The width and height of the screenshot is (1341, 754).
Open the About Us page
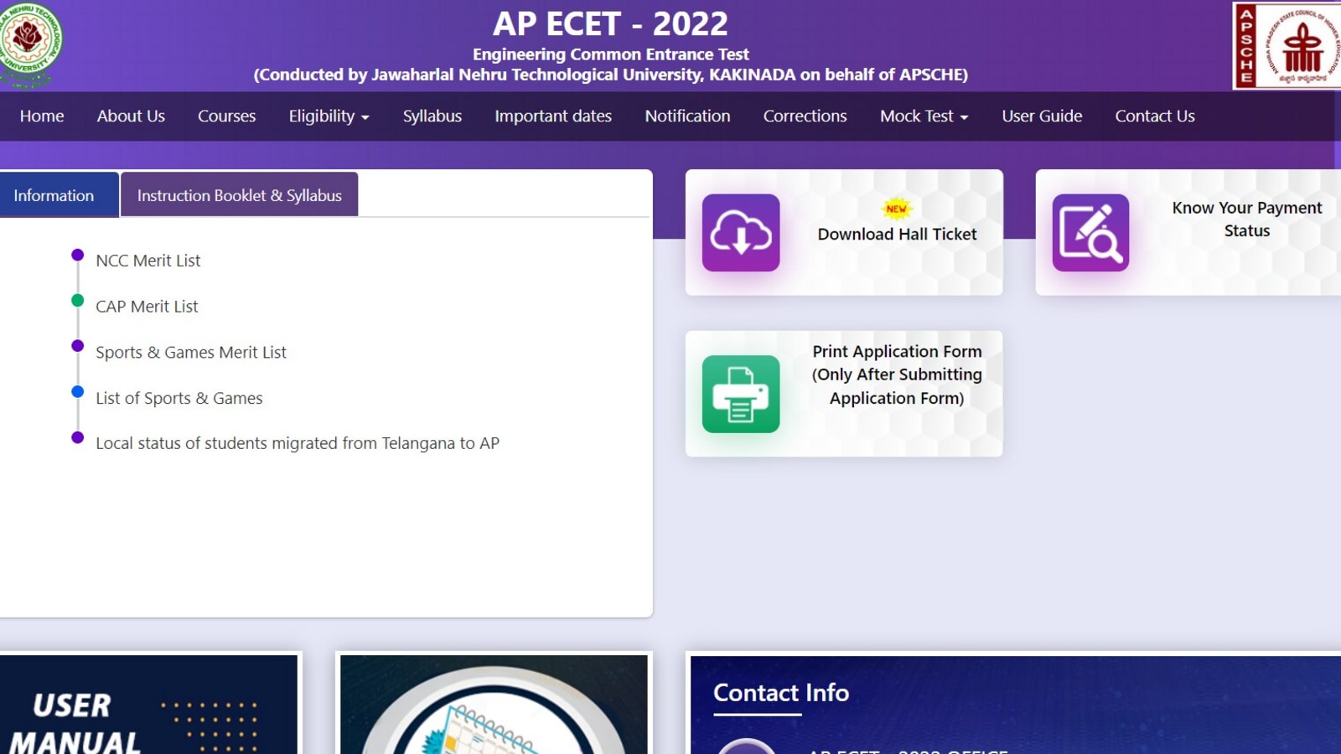131,116
